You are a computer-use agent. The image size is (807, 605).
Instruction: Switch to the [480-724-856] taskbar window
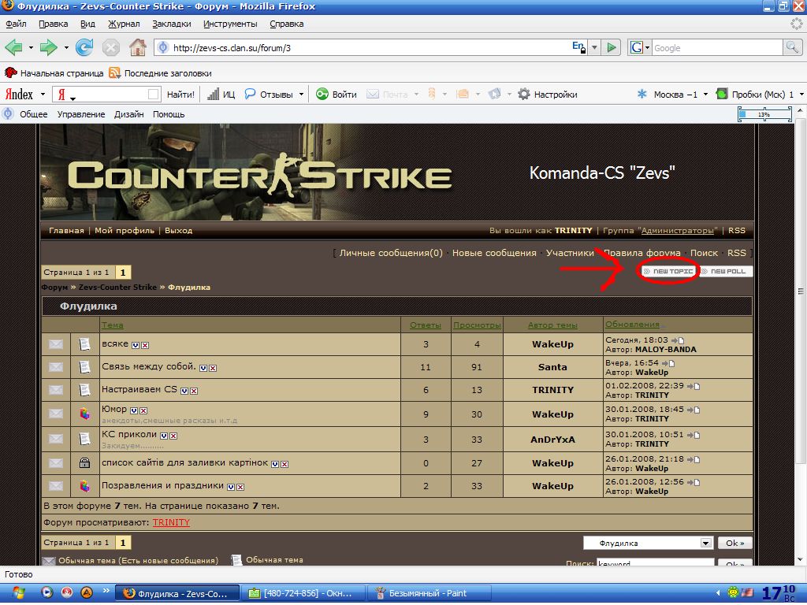coord(303,593)
